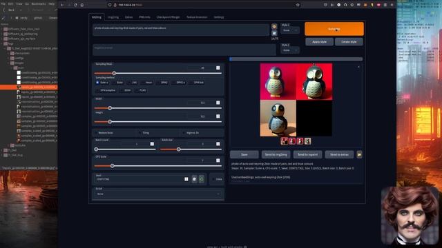Reload the page in the browser toolbar
442x248 pixels.
[75, 5]
